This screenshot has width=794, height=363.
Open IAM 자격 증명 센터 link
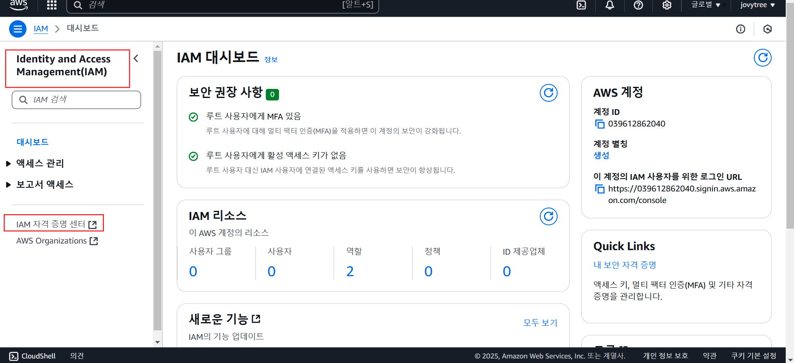tap(51, 224)
